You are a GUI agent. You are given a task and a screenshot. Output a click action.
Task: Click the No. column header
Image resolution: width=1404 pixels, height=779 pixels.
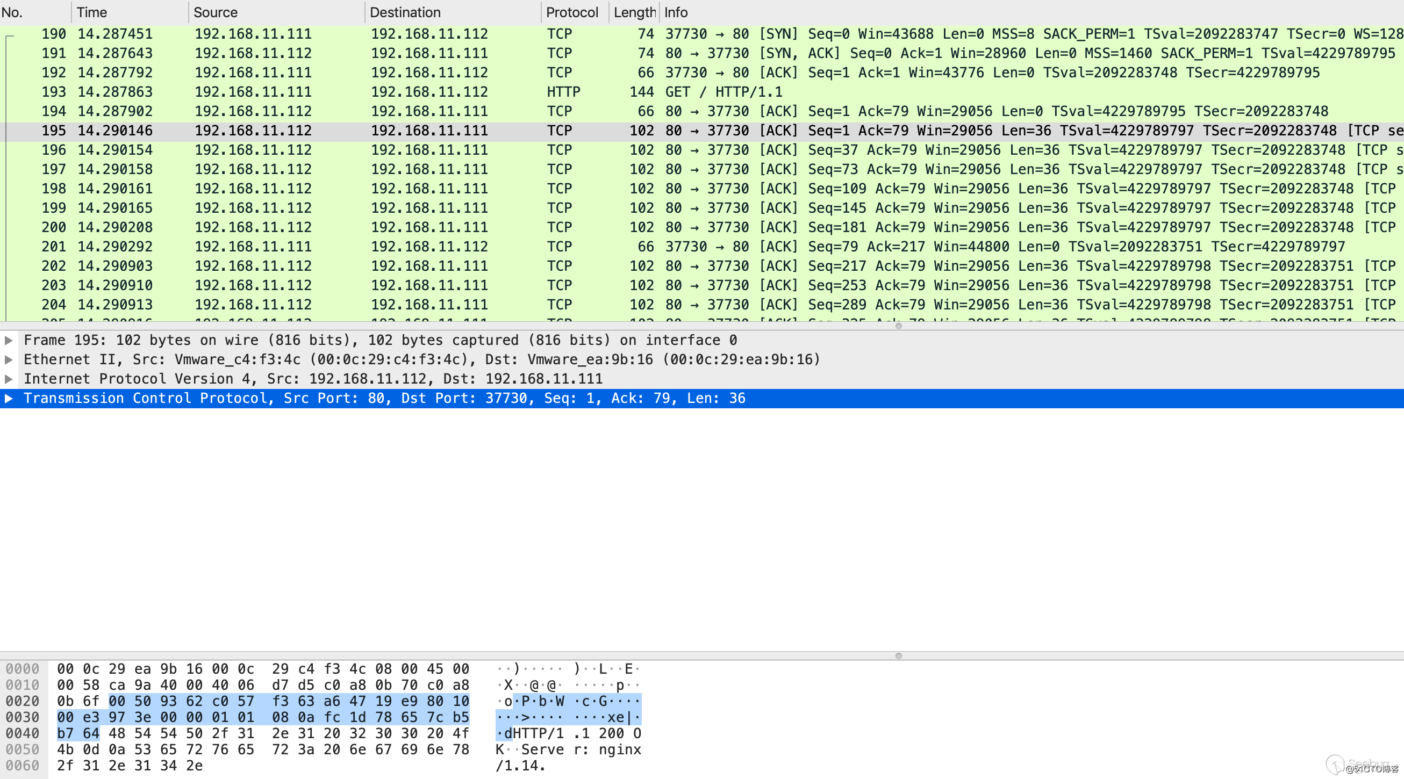point(12,12)
